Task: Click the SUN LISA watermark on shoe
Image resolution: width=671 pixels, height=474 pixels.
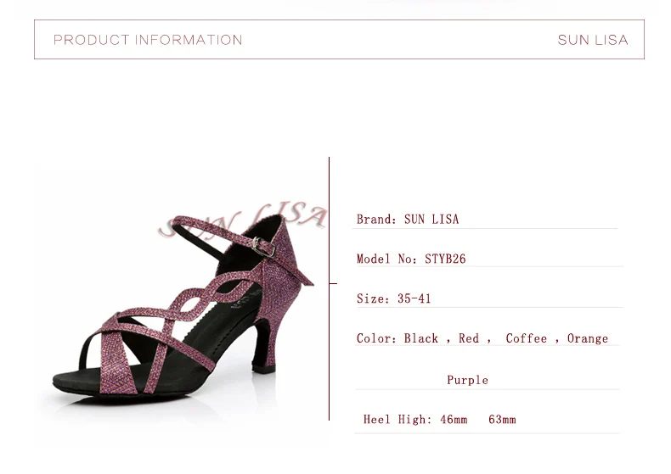Action: 243,219
